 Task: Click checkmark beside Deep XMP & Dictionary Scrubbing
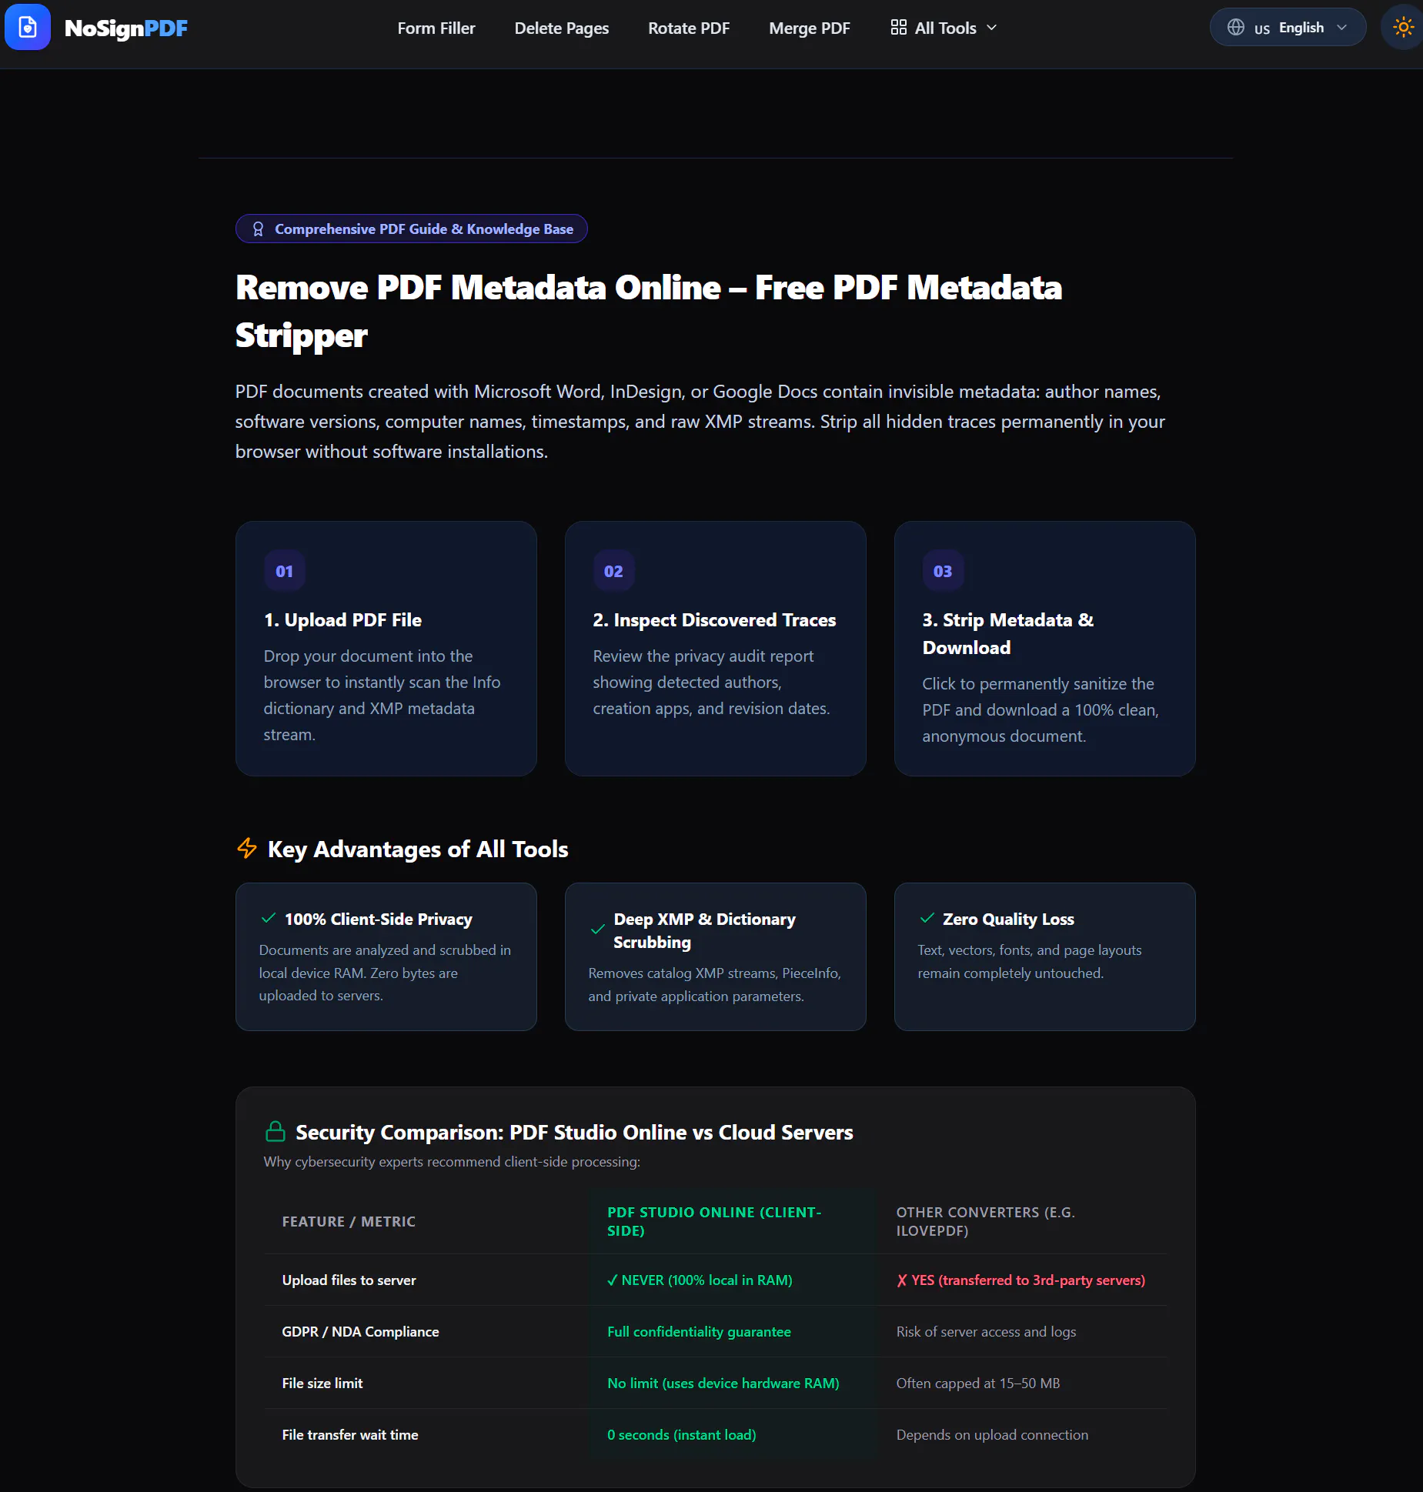[x=597, y=930]
